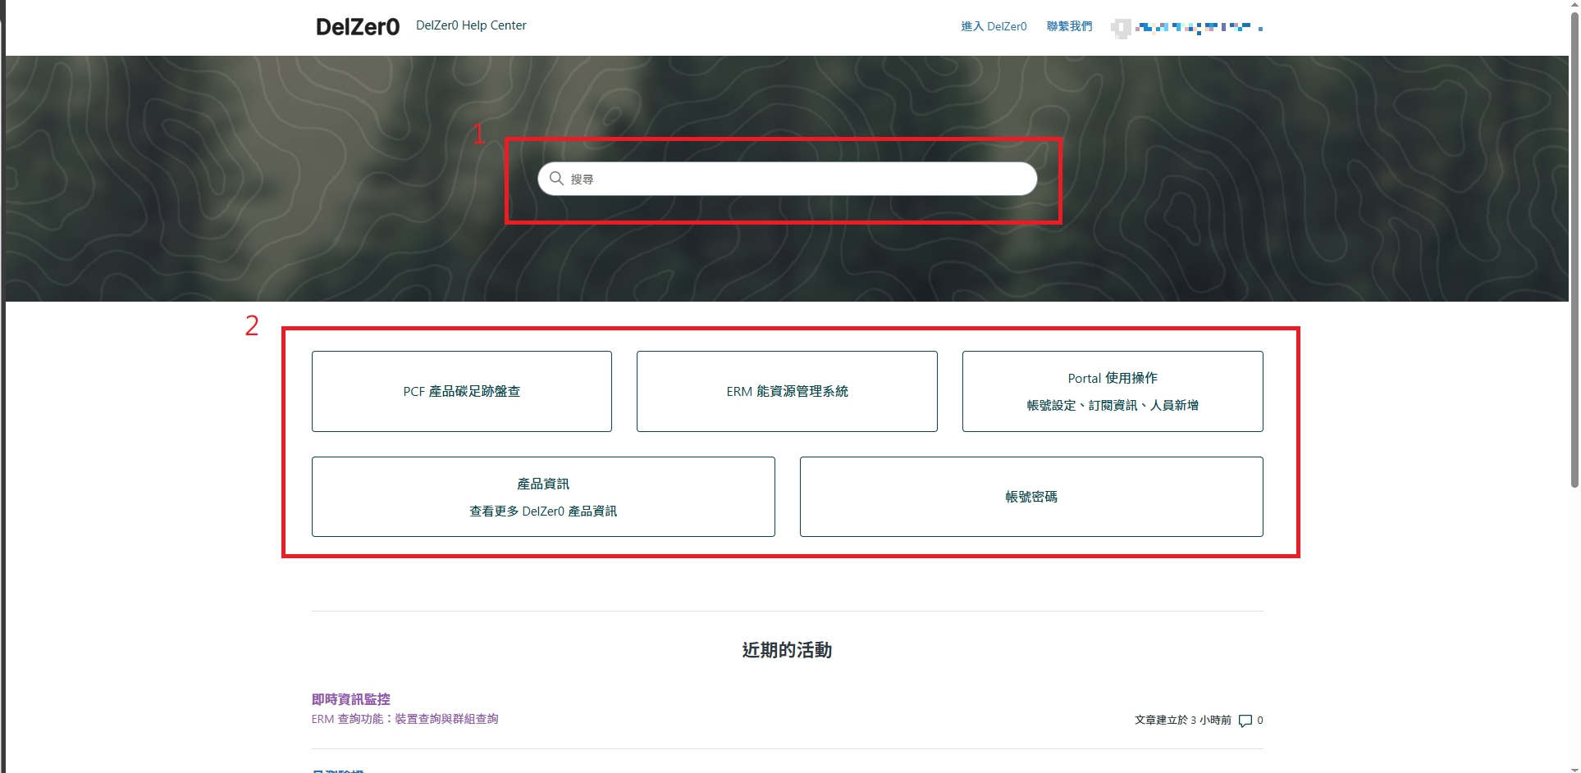Click the blurred username next to avatar

tap(1198, 28)
